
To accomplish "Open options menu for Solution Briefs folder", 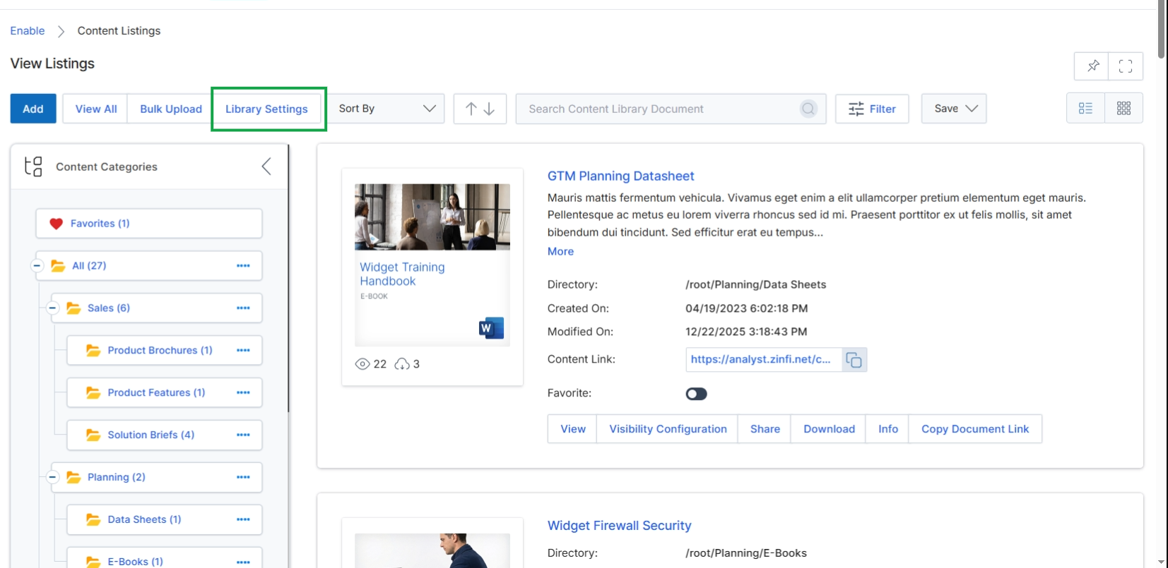I will pyautogui.click(x=243, y=435).
